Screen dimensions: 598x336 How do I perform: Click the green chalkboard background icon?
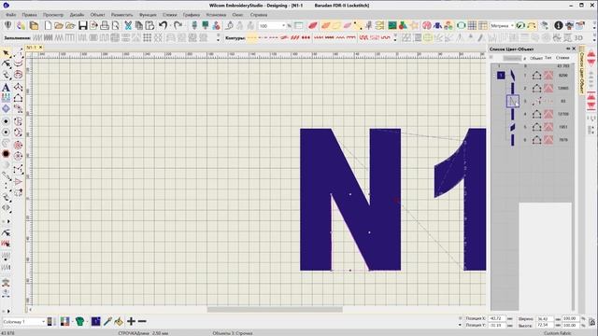point(392,25)
